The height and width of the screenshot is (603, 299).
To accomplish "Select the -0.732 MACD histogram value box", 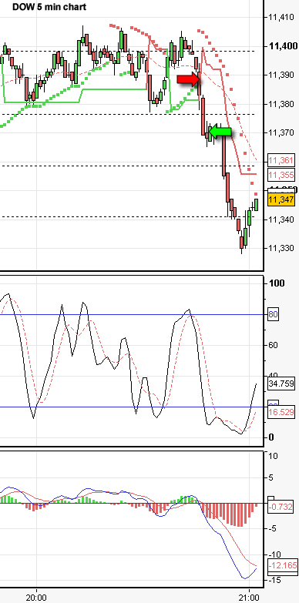I will [281, 507].
